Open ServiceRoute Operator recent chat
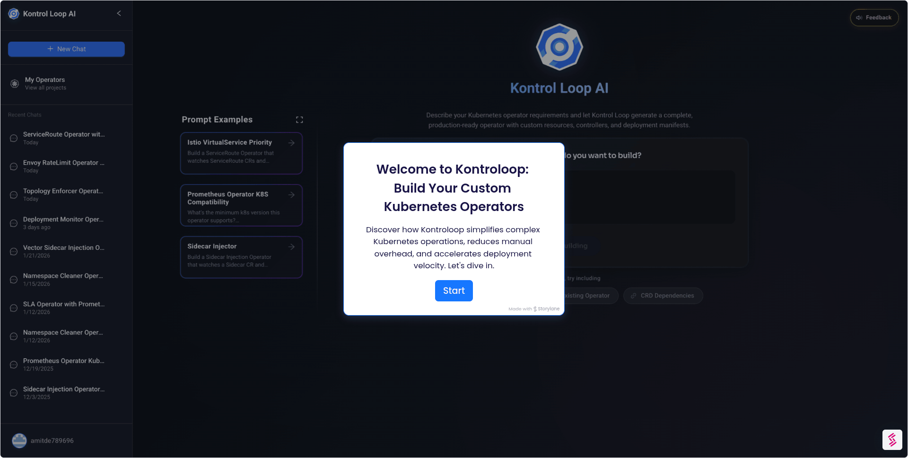 [x=66, y=138]
